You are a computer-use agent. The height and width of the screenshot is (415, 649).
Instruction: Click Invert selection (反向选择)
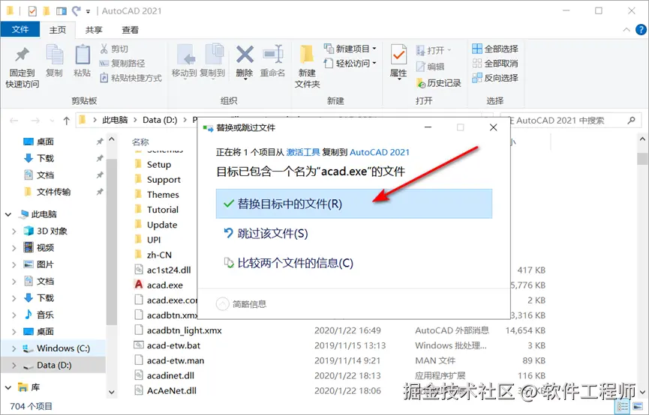pyautogui.click(x=495, y=78)
